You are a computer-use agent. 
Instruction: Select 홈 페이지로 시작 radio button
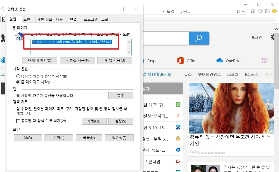pos(18,82)
